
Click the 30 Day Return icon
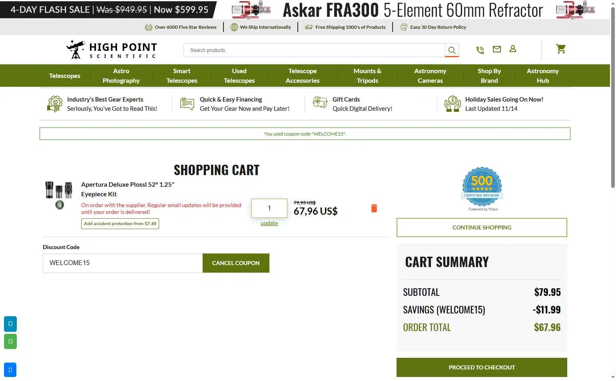tap(404, 27)
